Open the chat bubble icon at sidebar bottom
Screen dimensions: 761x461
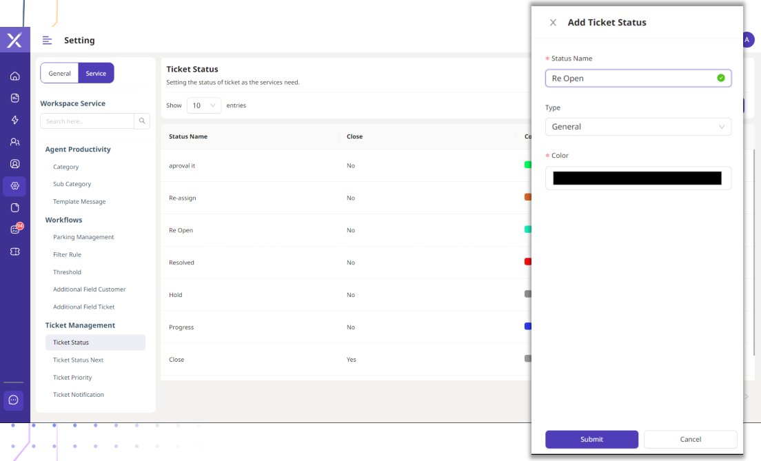(14, 400)
